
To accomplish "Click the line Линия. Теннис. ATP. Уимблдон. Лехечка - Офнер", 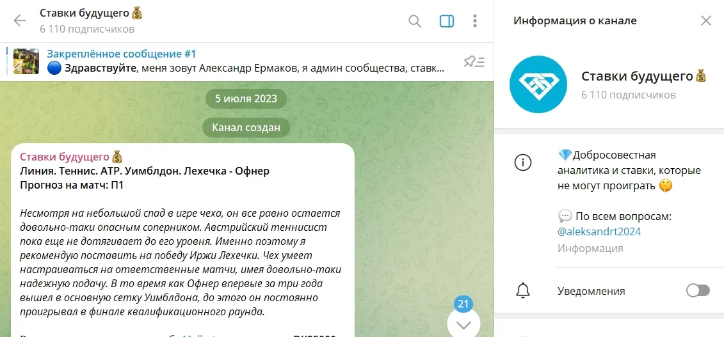I will pyautogui.click(x=145, y=171).
